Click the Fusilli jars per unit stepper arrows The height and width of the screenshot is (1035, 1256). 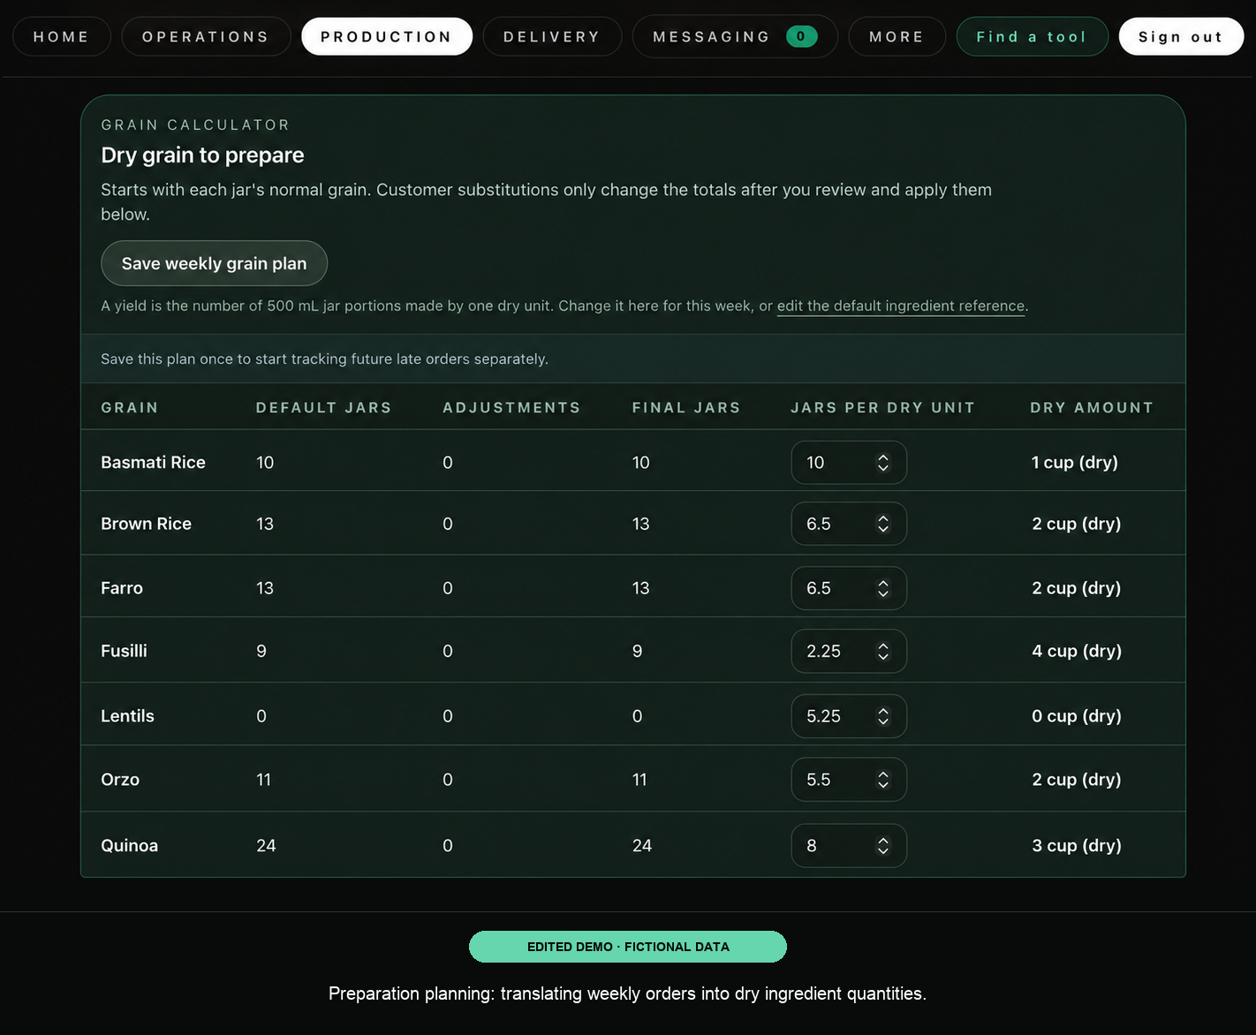[x=883, y=651]
